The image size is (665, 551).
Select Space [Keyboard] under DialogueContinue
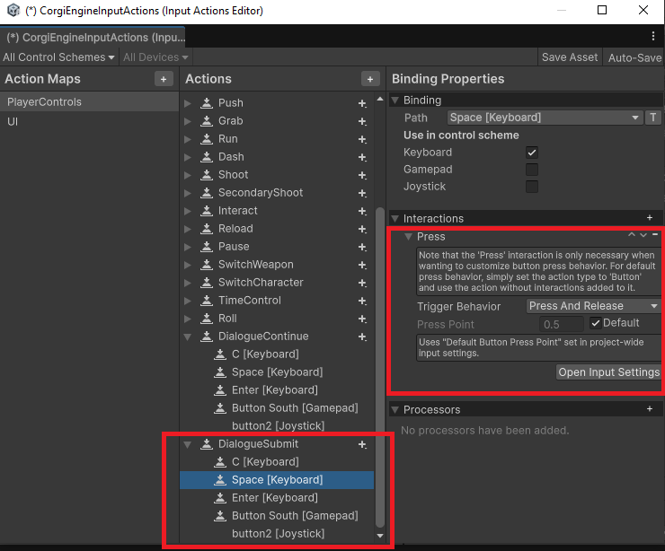point(277,372)
